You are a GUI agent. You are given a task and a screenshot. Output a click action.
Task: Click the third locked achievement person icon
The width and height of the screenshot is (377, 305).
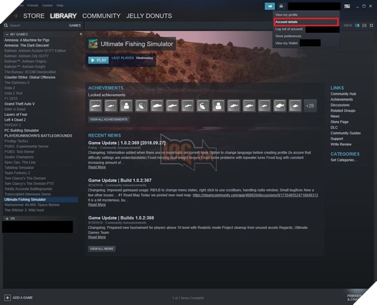126,106
